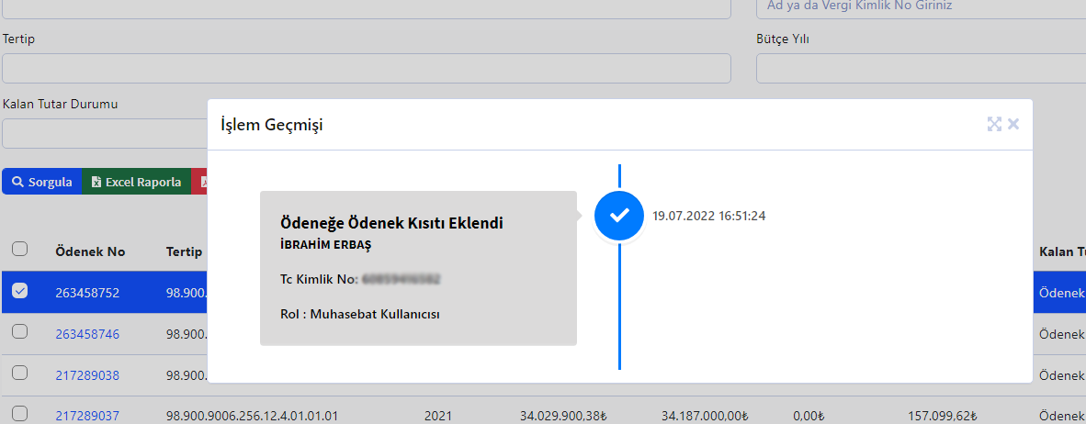
Task: Open ödenek link 217289038
Action: click(x=87, y=375)
